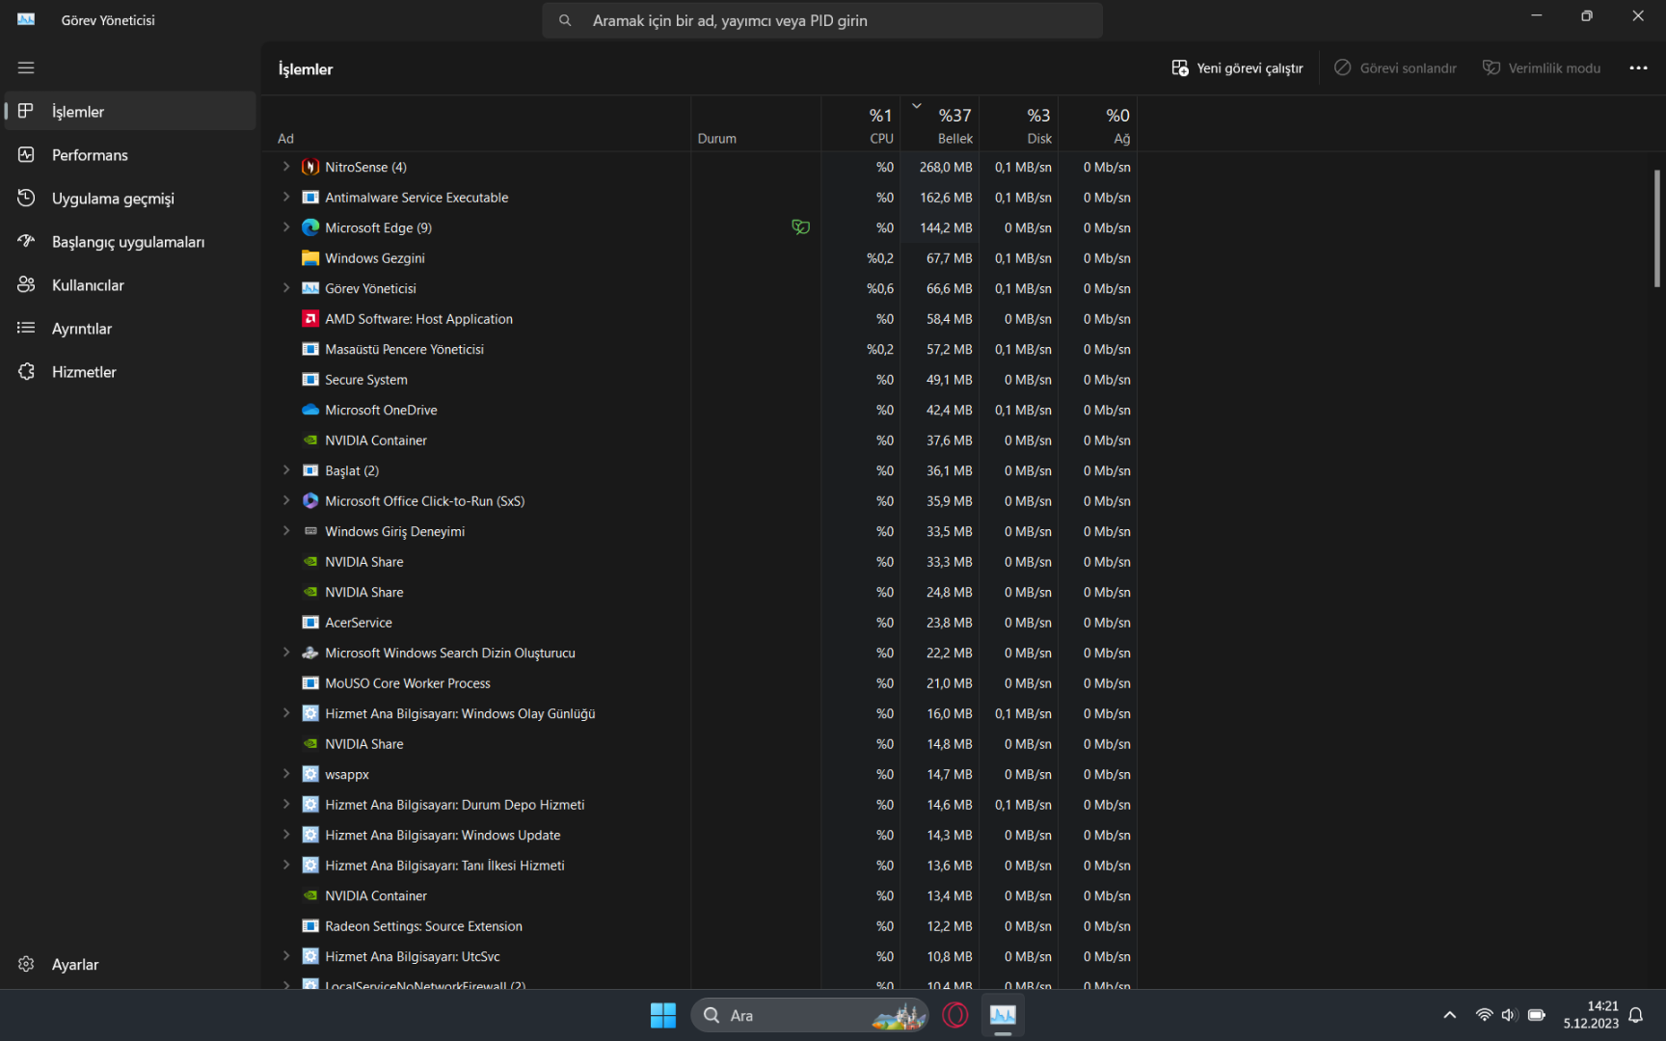The height and width of the screenshot is (1041, 1666).
Task: Sort processes by Disk column
Action: tap(1019, 123)
